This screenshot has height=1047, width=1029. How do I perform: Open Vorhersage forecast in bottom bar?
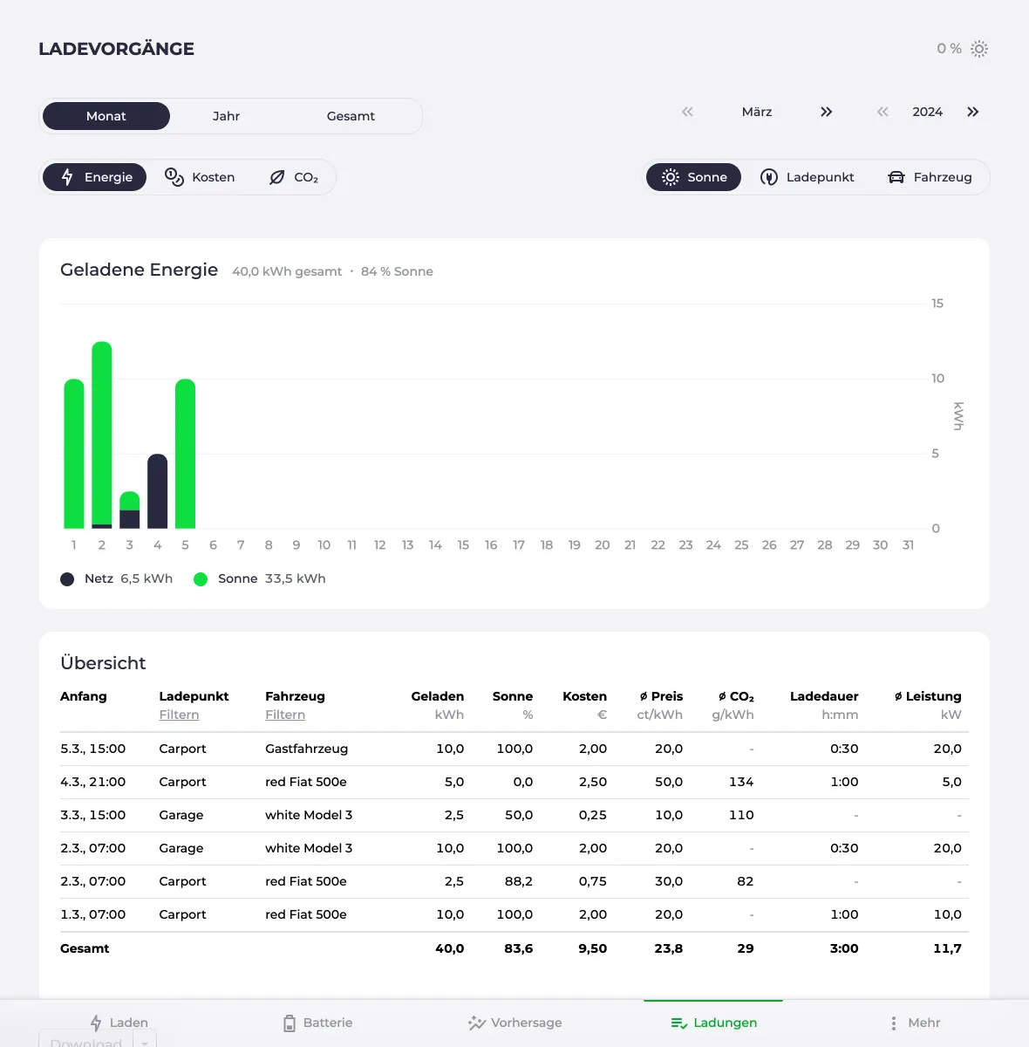tap(514, 1023)
